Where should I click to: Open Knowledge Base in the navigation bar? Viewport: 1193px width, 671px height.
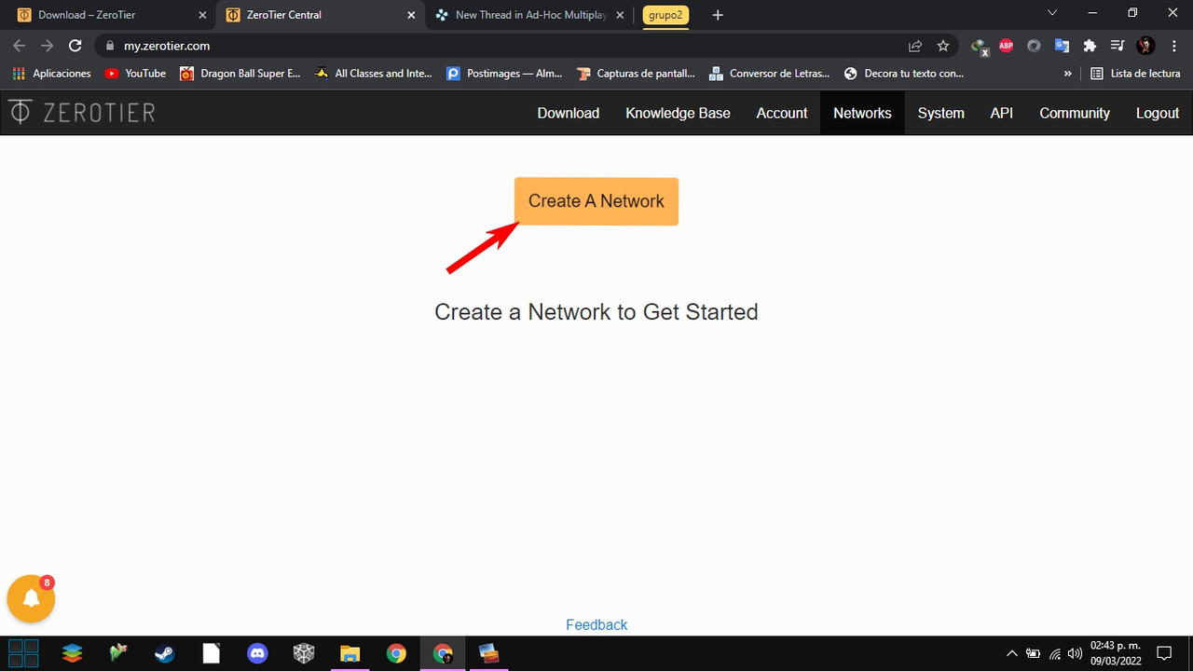point(678,113)
